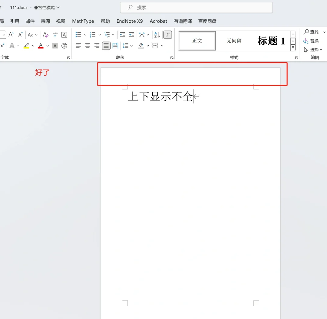Open the Pinyin guide (拼音指南) tool

55,34
